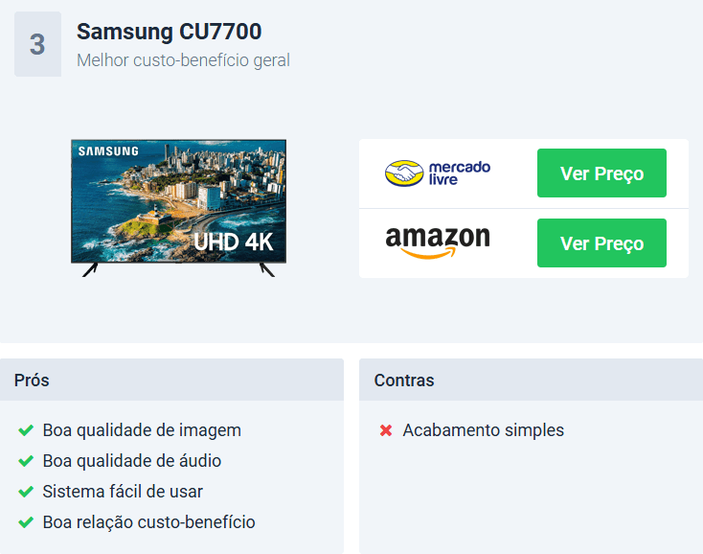The image size is (703, 554).
Task: Select the Contras panel header
Action: (x=531, y=380)
